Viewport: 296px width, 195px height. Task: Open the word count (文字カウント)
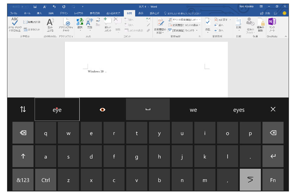[x=32, y=30]
